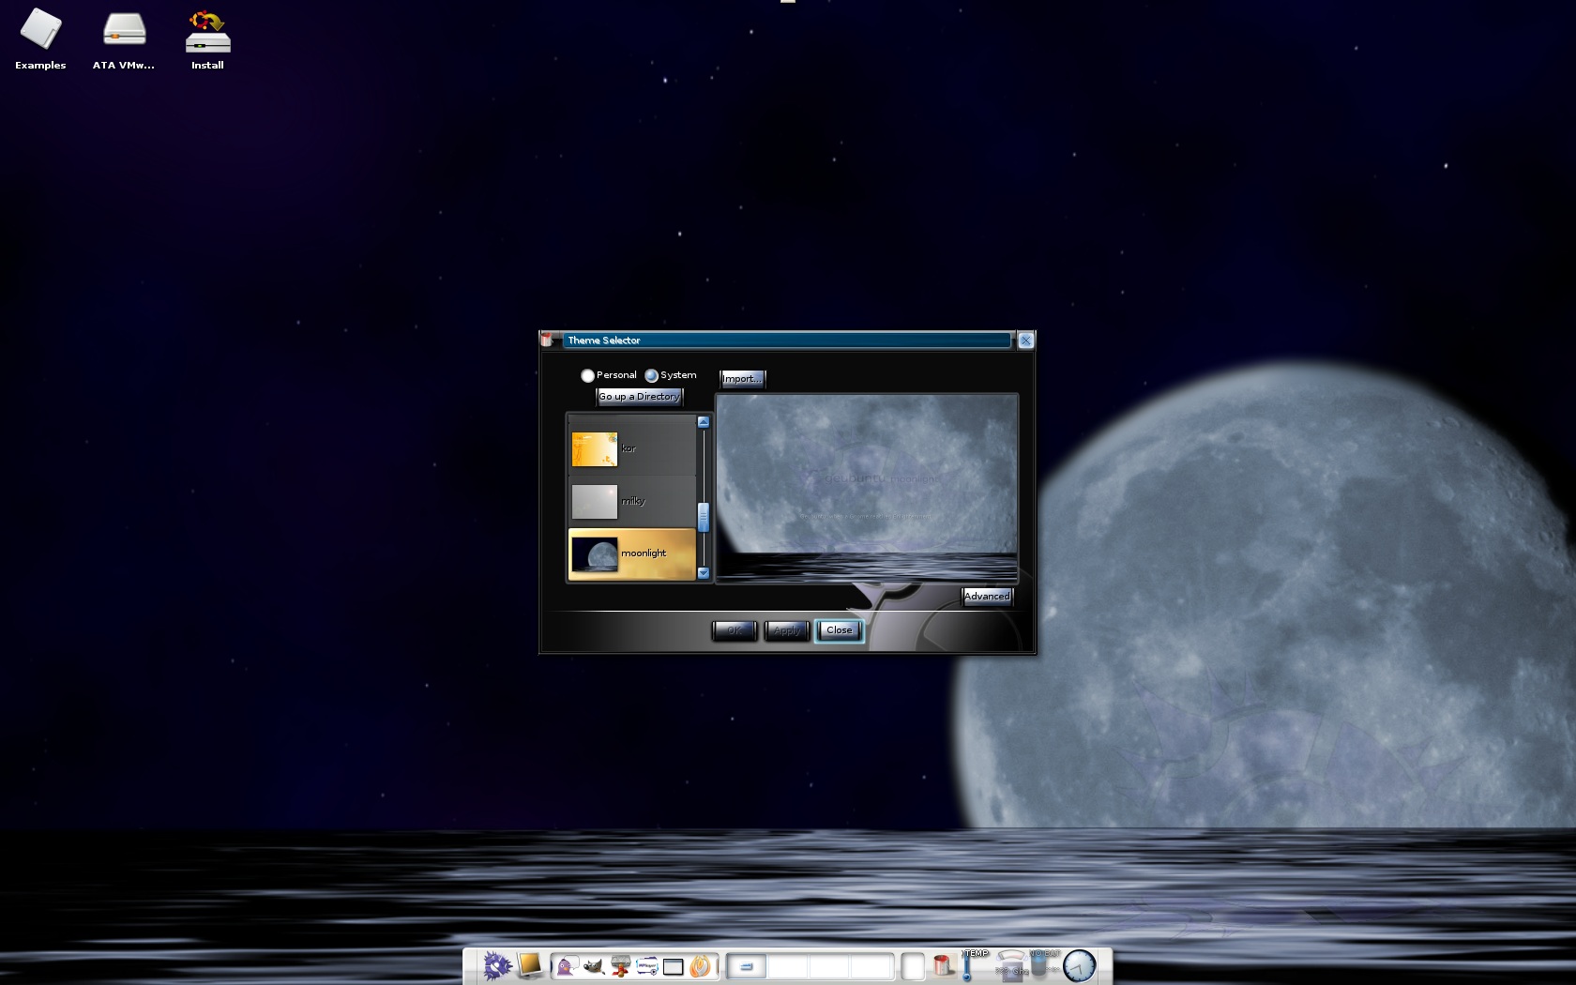Launch MPlayer from the shelf

pos(647,966)
